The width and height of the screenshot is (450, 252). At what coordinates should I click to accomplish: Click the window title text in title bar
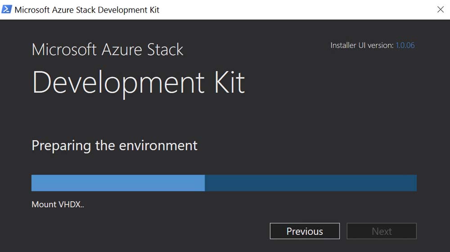click(87, 9)
